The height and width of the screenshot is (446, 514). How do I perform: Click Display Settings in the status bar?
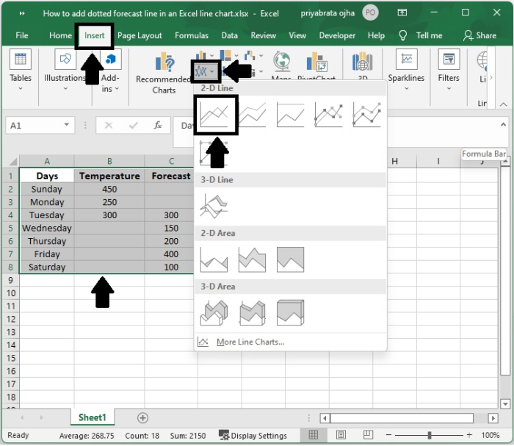point(253,436)
